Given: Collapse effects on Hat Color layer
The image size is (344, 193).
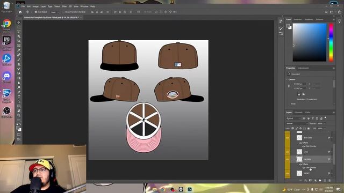Looking at the screenshot, I should [x=332, y=159].
